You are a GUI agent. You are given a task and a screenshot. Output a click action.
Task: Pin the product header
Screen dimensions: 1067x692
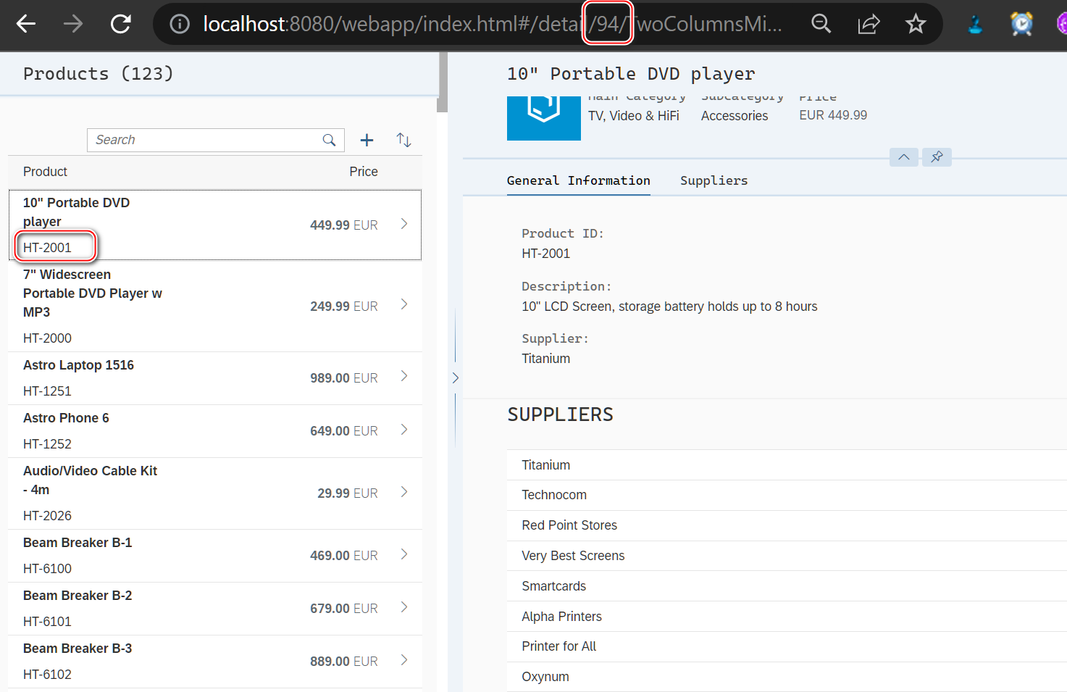[937, 157]
